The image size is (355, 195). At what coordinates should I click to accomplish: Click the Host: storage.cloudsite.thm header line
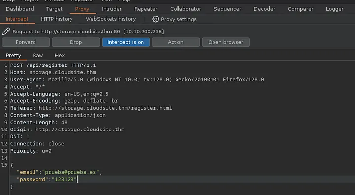[53, 72]
